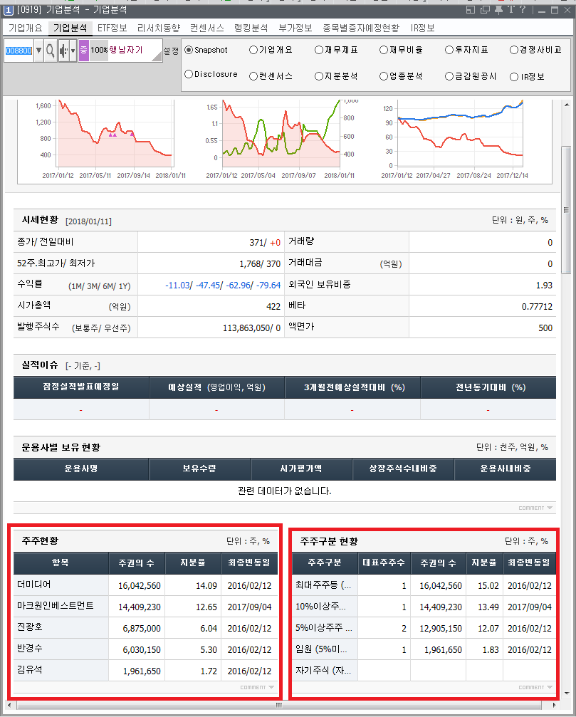Click the stock search magnifier icon
The width and height of the screenshot is (576, 717).
[51, 51]
